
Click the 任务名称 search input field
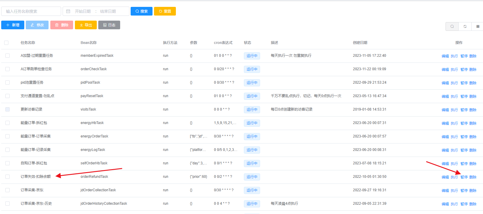pyautogui.click(x=31, y=11)
